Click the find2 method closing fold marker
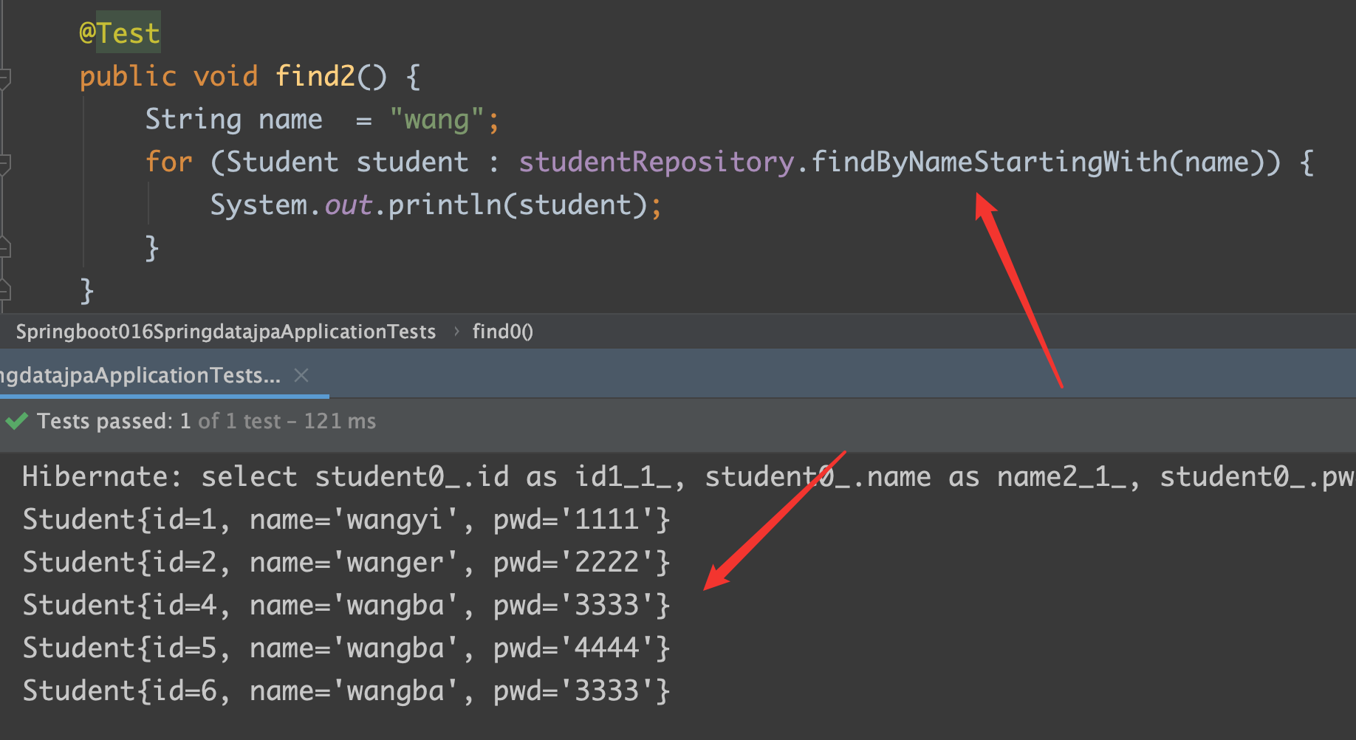Viewport: 1356px width, 740px height. click(4, 290)
